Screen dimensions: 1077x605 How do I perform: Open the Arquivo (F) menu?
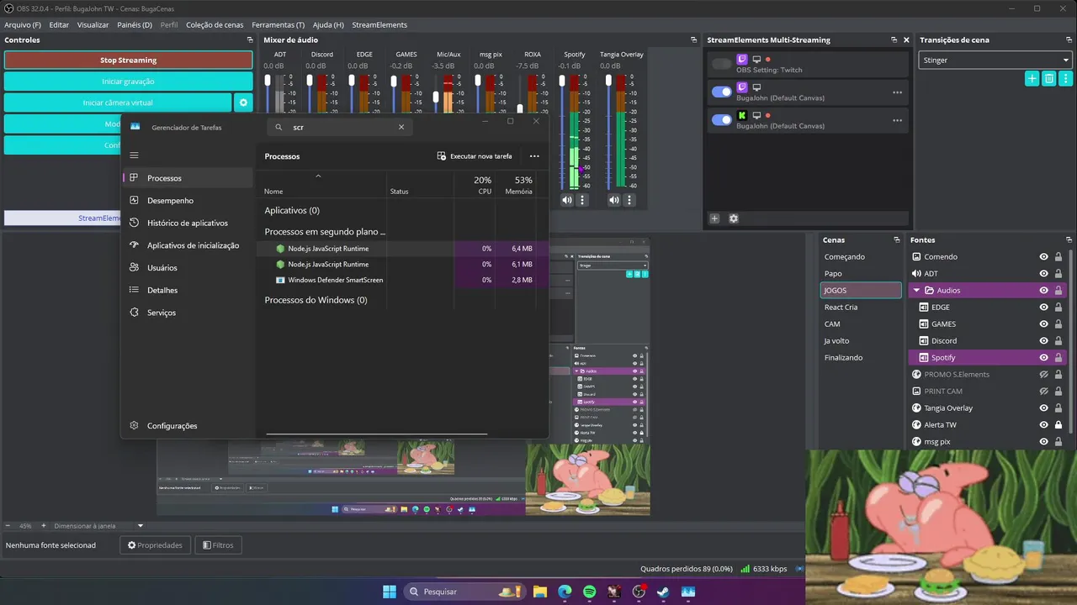[x=23, y=24]
